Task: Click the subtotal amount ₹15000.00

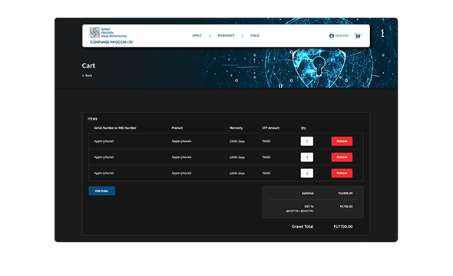Action: click(x=346, y=193)
